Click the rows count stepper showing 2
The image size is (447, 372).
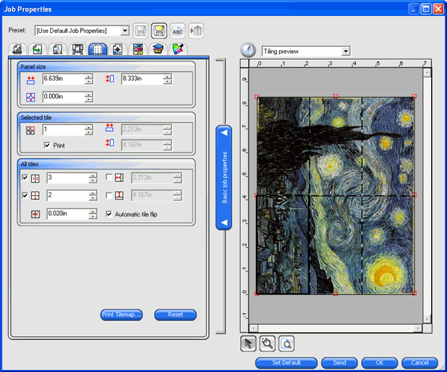coord(93,195)
